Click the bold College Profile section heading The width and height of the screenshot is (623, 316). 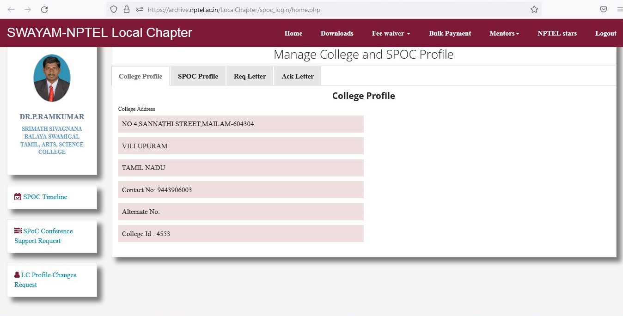[364, 96]
